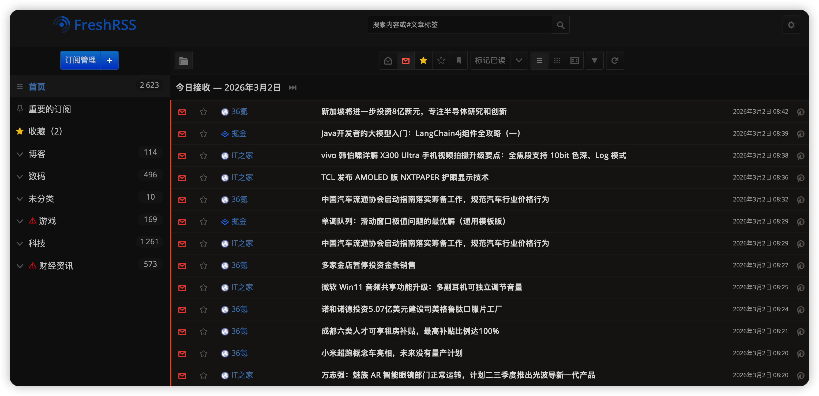Toggle showing unread articles filter

point(406,61)
